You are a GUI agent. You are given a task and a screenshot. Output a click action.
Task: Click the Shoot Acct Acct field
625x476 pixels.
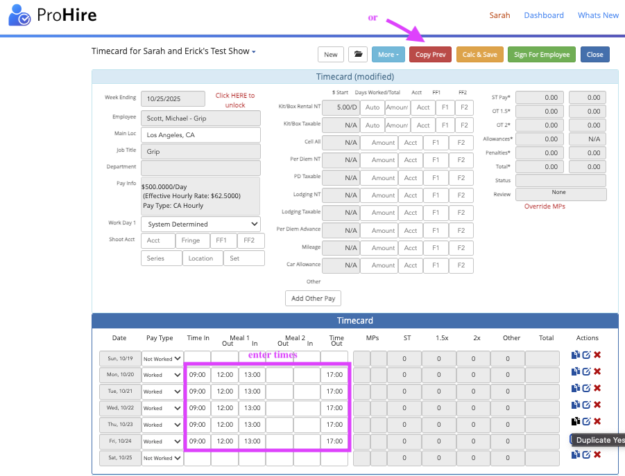(158, 240)
